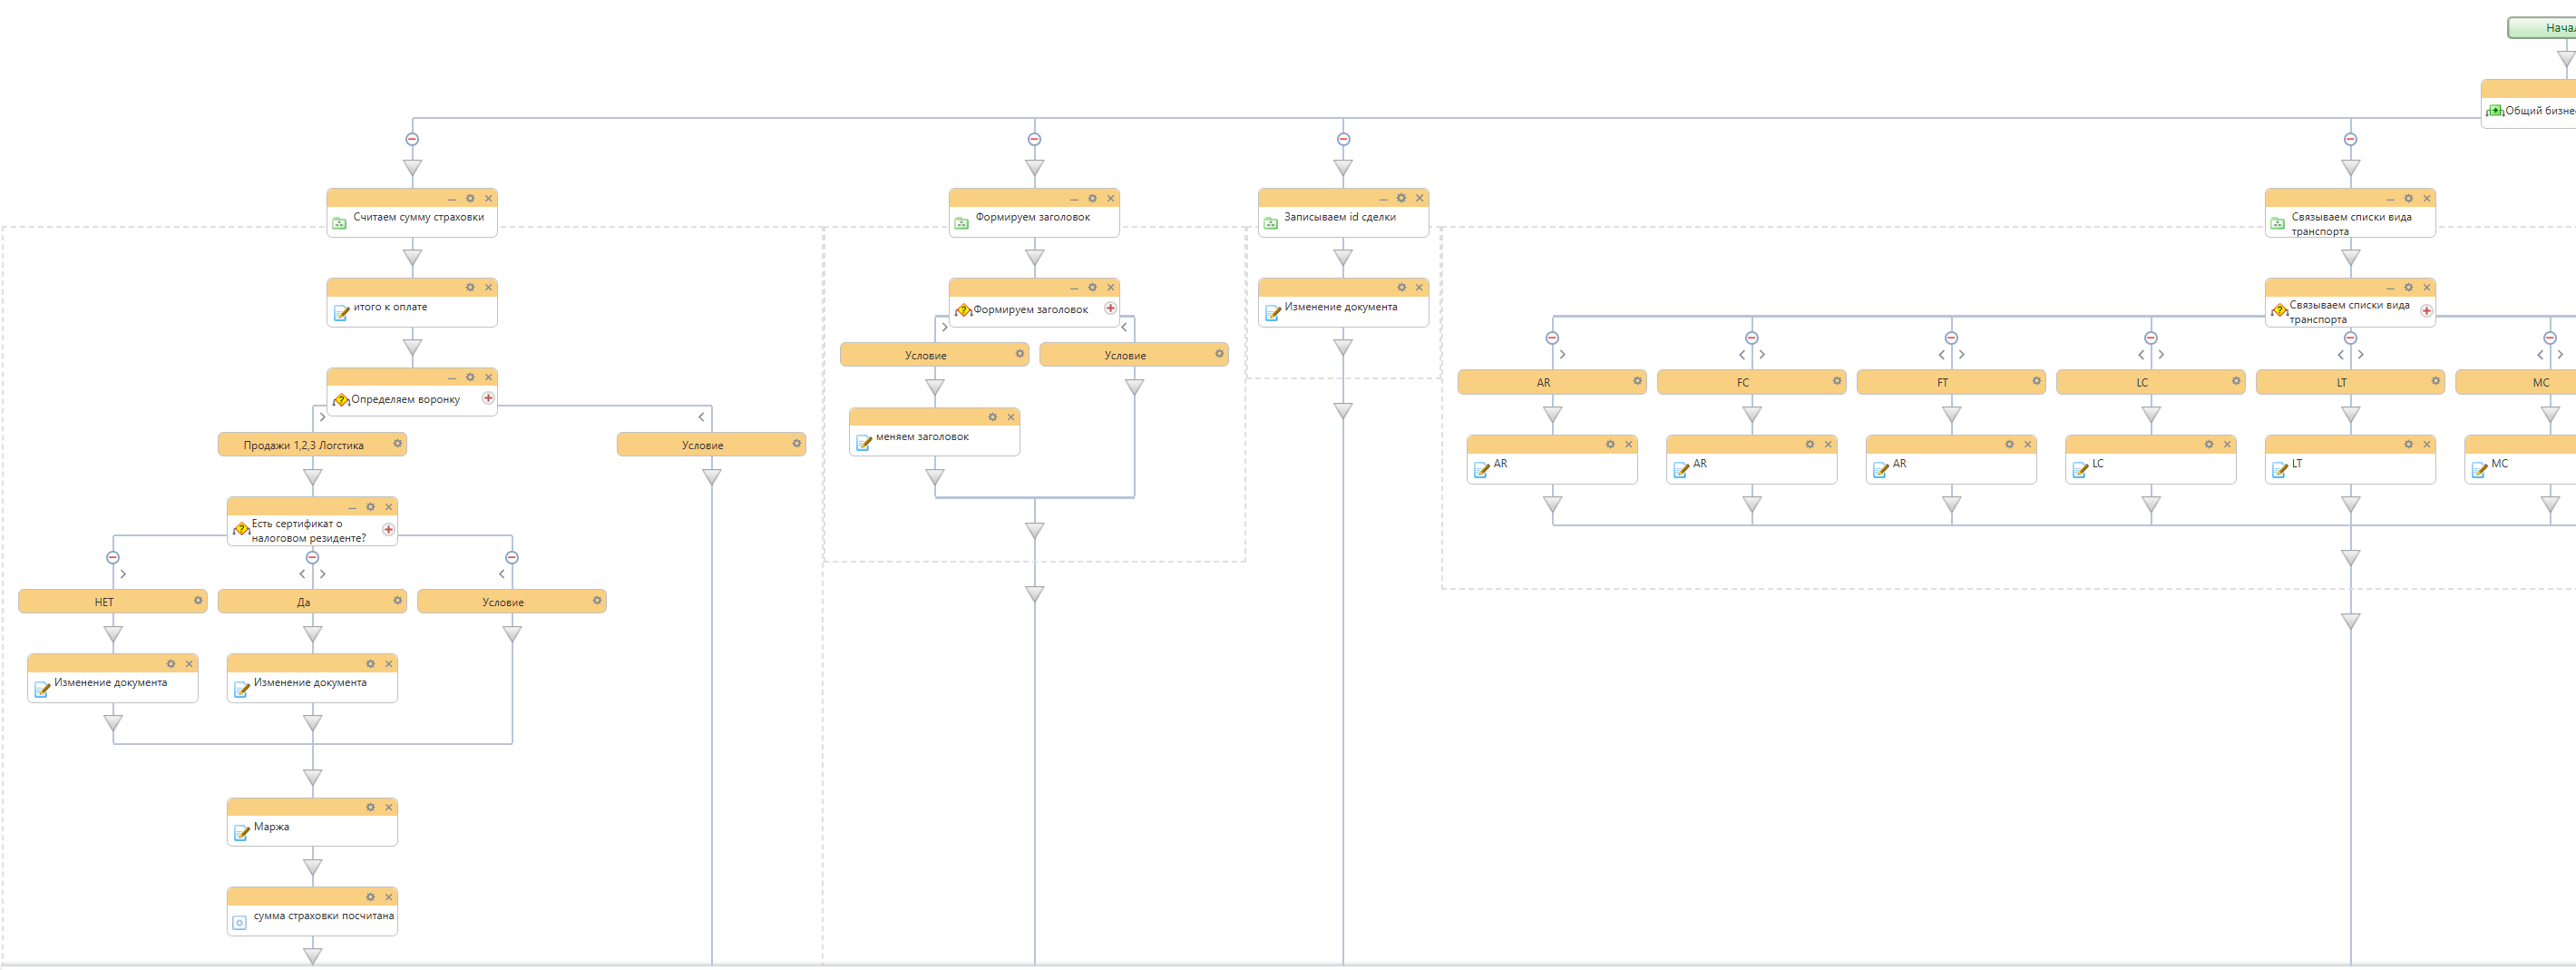Image resolution: width=2576 pixels, height=970 pixels.
Task: Click 'сумма страховки посчитана' label
Action: coord(323,915)
